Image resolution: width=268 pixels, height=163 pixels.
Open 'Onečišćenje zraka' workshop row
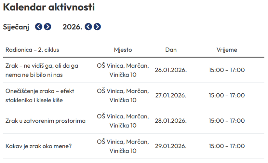(x=40, y=95)
